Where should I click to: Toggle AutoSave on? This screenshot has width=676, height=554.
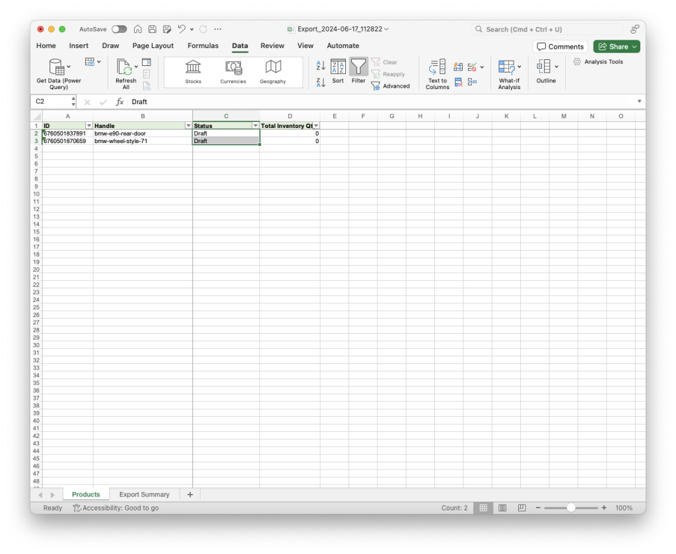(119, 29)
